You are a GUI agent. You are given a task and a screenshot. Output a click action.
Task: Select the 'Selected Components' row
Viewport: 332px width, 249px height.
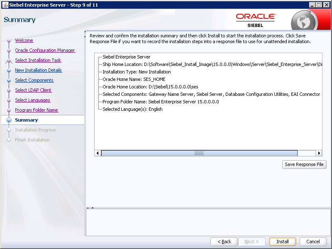click(211, 94)
